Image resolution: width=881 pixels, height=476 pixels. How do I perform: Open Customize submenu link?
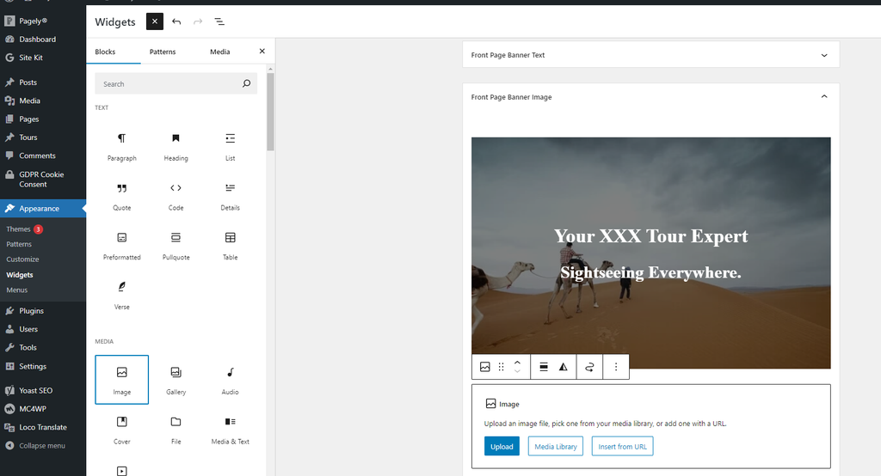(22, 259)
